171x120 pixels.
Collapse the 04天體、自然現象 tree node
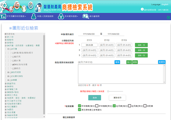coord(5,46)
